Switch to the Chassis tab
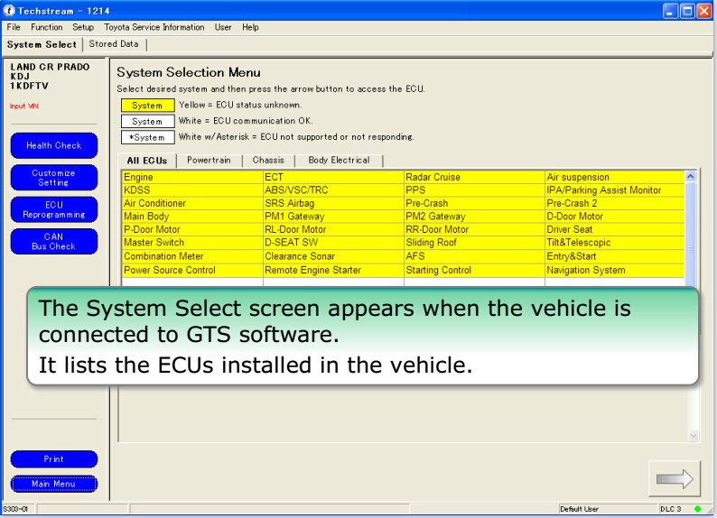The image size is (717, 518). pos(268,161)
